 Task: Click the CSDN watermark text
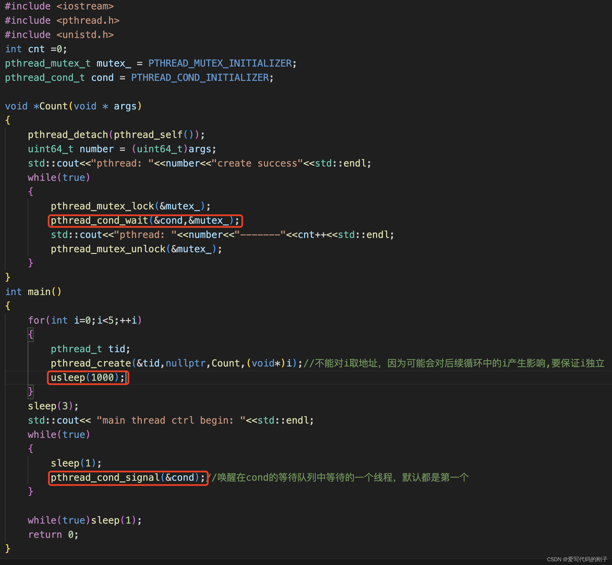(577, 559)
